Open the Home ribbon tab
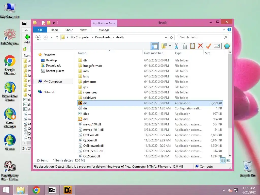260x195 pixels. coord(55,30)
